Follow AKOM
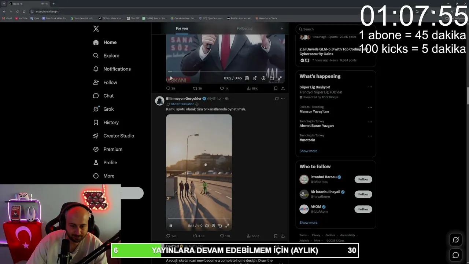The width and height of the screenshot is (469, 264). [363, 209]
